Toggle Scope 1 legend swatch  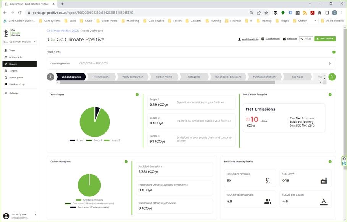tap(72, 140)
